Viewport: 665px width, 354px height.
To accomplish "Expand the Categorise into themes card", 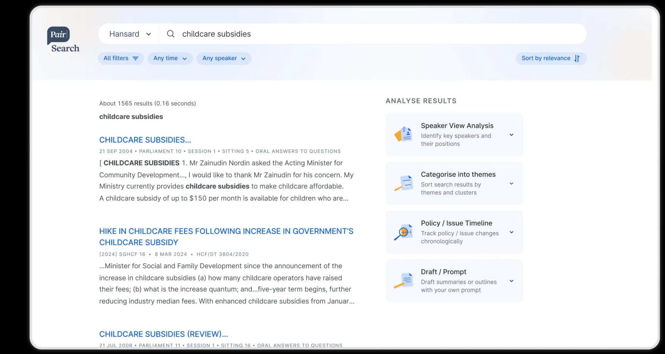I will [x=512, y=183].
